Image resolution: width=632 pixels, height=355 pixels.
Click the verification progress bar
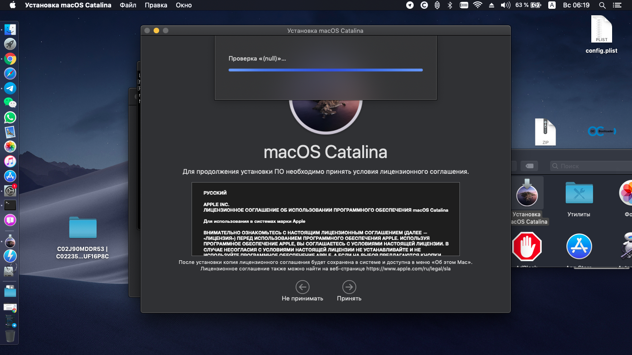326,70
